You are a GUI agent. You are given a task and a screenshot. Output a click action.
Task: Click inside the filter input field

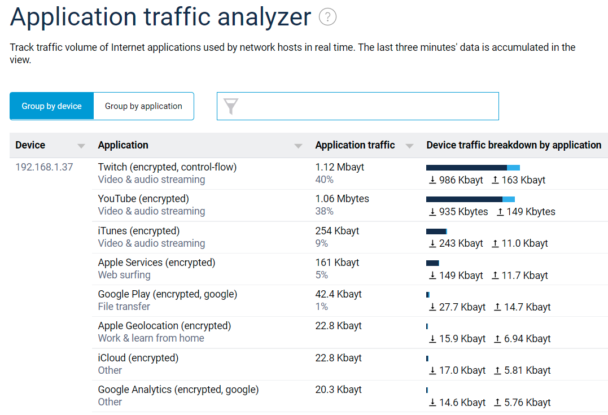(367, 106)
